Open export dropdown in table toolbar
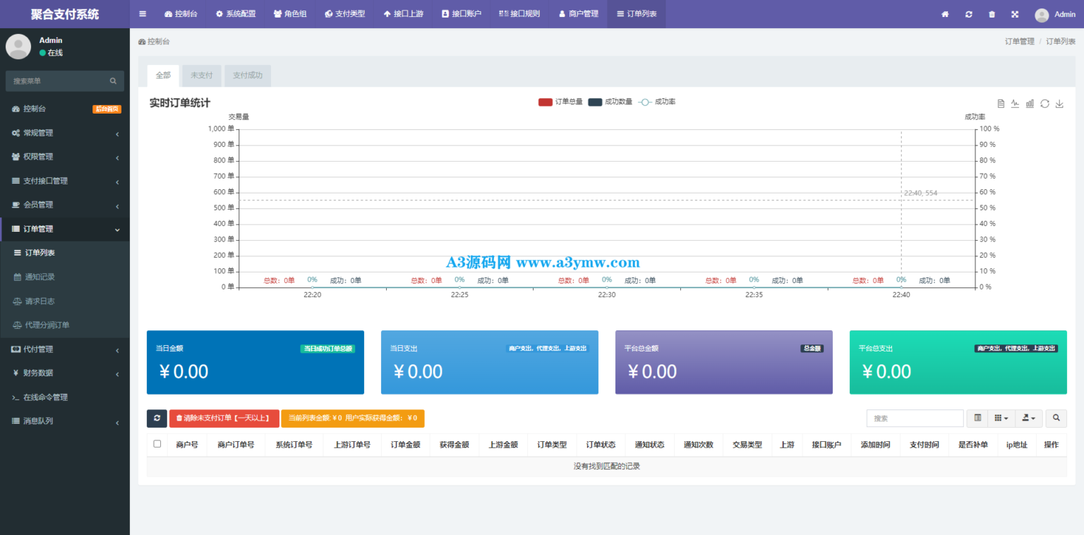 pyautogui.click(x=1028, y=418)
